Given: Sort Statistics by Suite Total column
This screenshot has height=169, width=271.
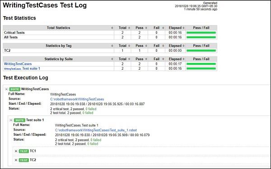Looking at the screenshot, I should point(129,59).
